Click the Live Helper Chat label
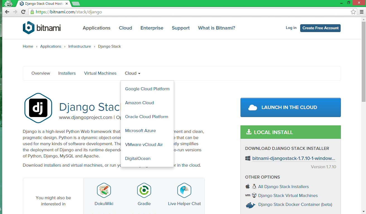Screen dimensions: 366x214 coord(184,204)
